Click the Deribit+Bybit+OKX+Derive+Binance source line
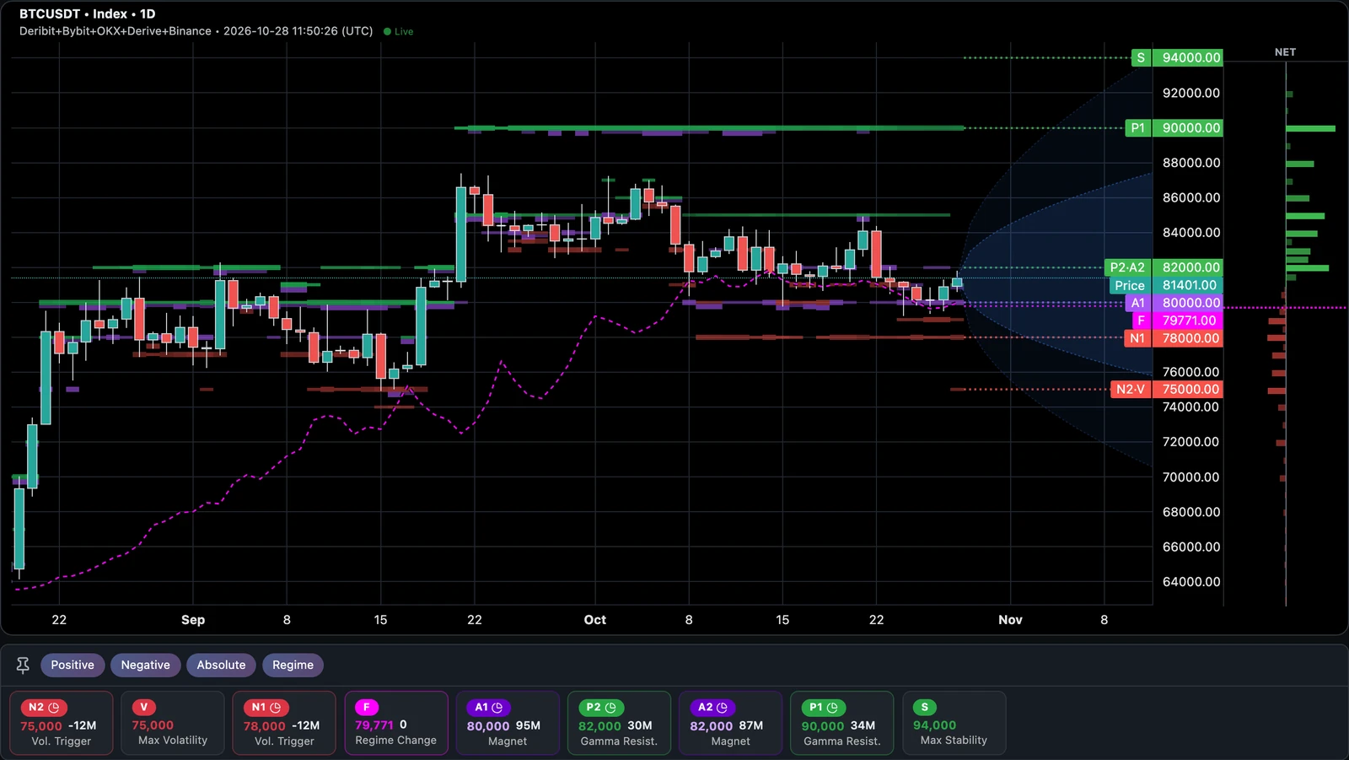 tap(116, 31)
